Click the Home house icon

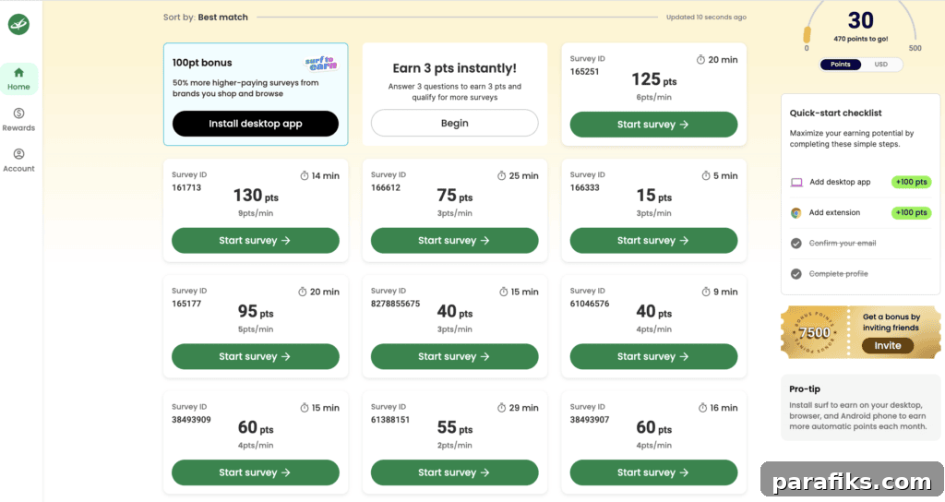pos(18,73)
